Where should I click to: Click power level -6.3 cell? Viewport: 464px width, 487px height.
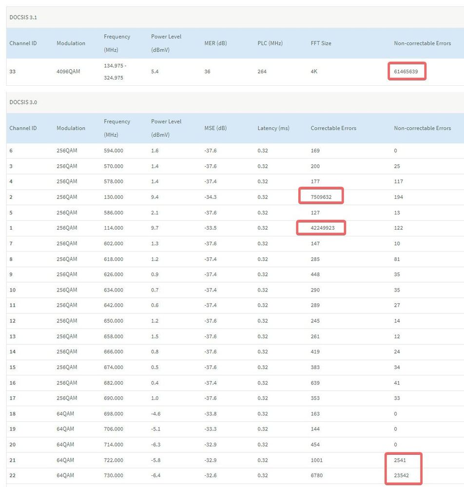tap(155, 445)
